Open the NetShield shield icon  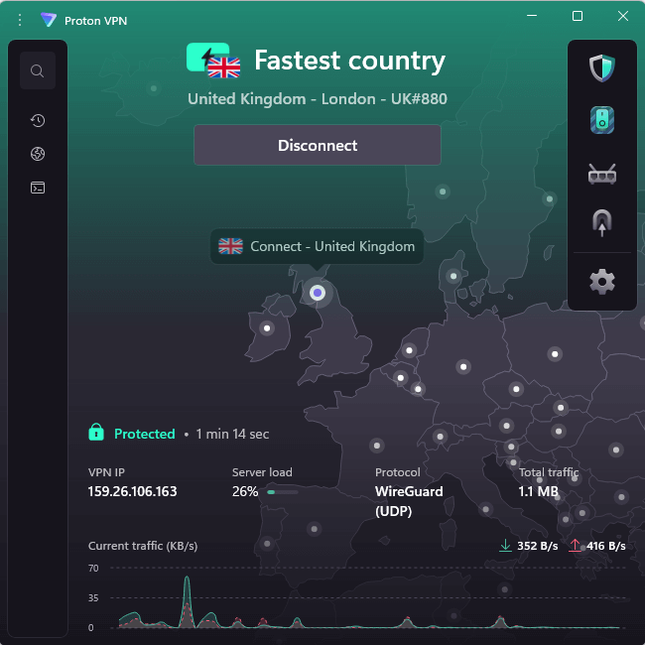[x=601, y=67]
